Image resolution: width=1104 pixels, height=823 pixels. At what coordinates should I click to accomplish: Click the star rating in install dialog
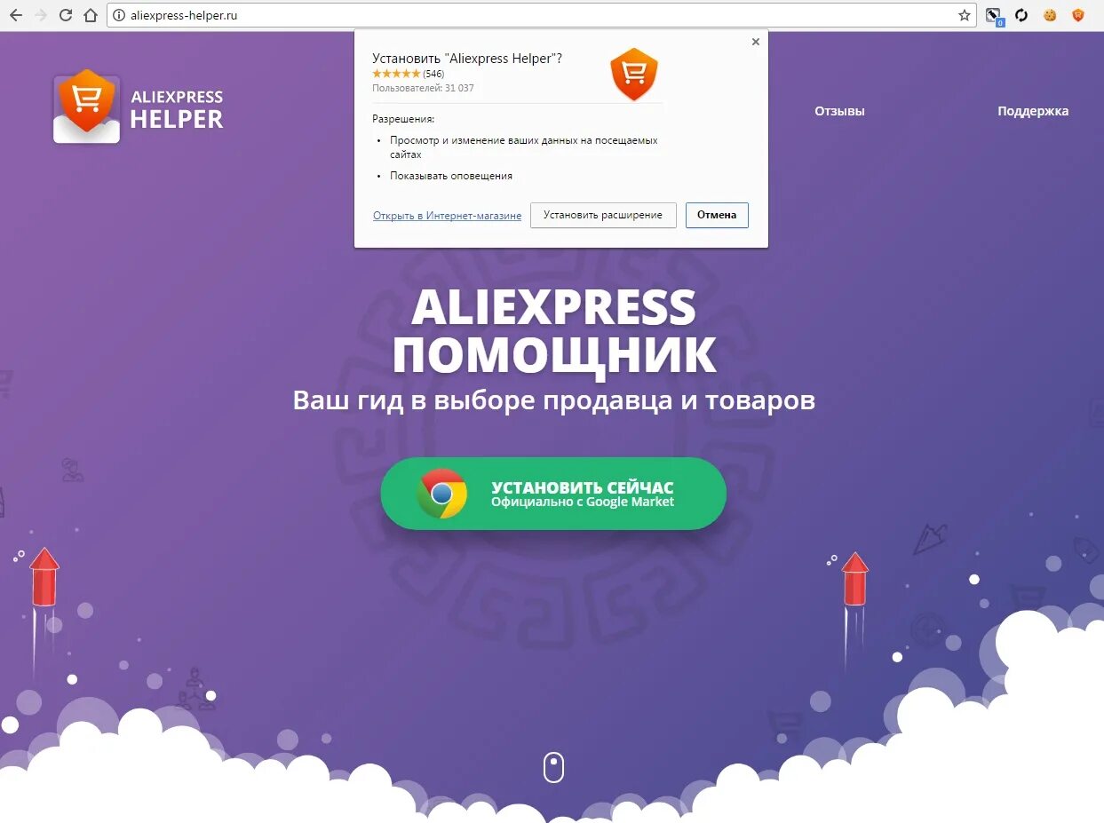point(396,74)
